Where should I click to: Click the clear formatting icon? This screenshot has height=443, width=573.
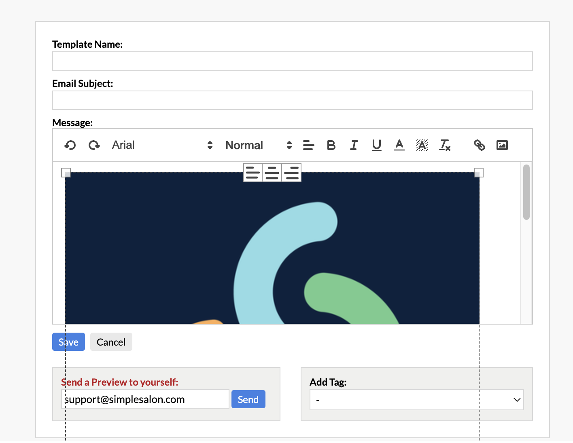tap(445, 145)
